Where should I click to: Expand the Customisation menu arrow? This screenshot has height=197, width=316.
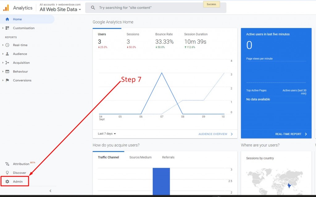pos(3,28)
